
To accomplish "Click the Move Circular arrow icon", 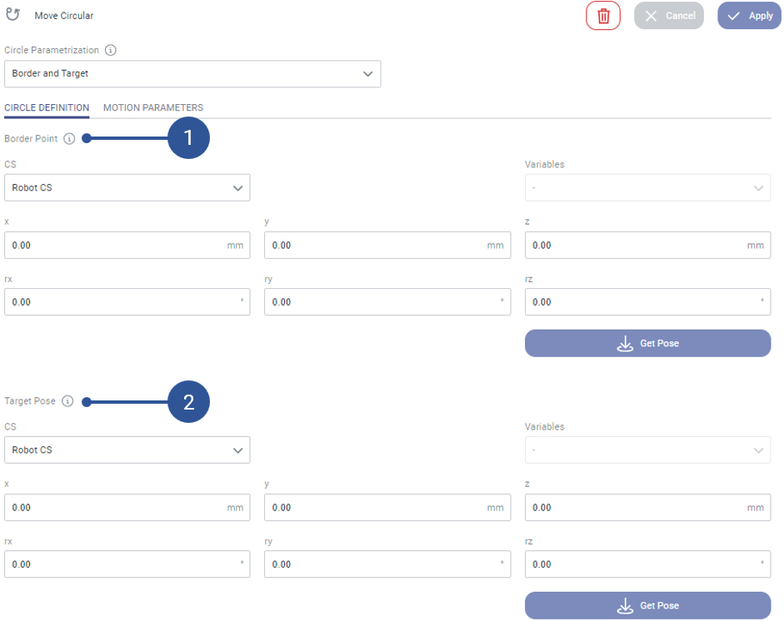I will coord(13,14).
